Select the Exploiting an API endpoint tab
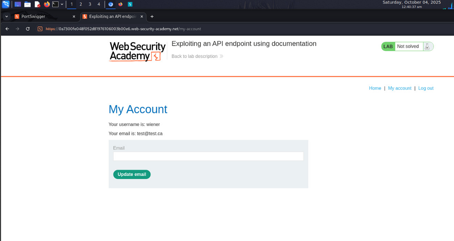The image size is (454, 241). point(113,17)
